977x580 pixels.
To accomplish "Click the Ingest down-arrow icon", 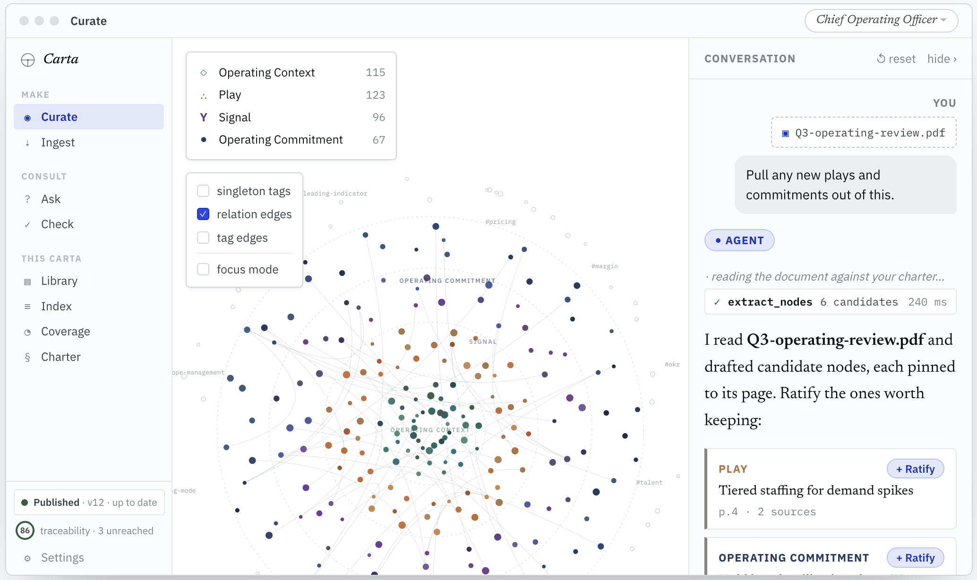I will [x=27, y=143].
